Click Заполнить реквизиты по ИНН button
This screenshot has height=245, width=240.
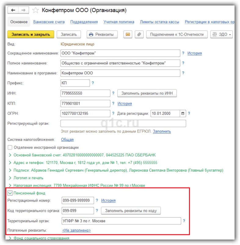click(147, 93)
